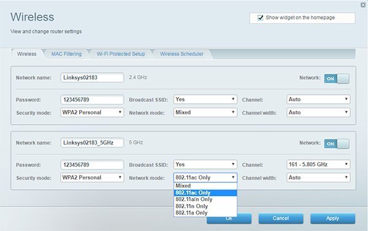Viewport: 368px width, 231px height.
Task: Click the OK button
Action: (229, 219)
